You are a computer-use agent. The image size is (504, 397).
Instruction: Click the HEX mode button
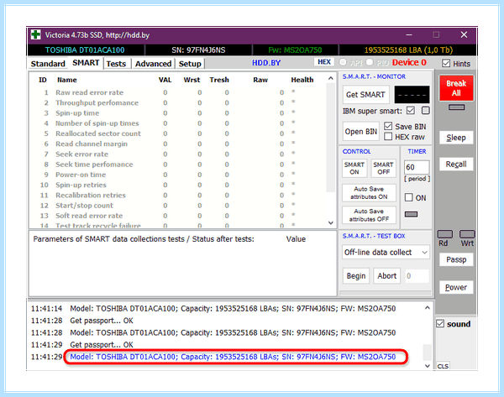pos(324,62)
